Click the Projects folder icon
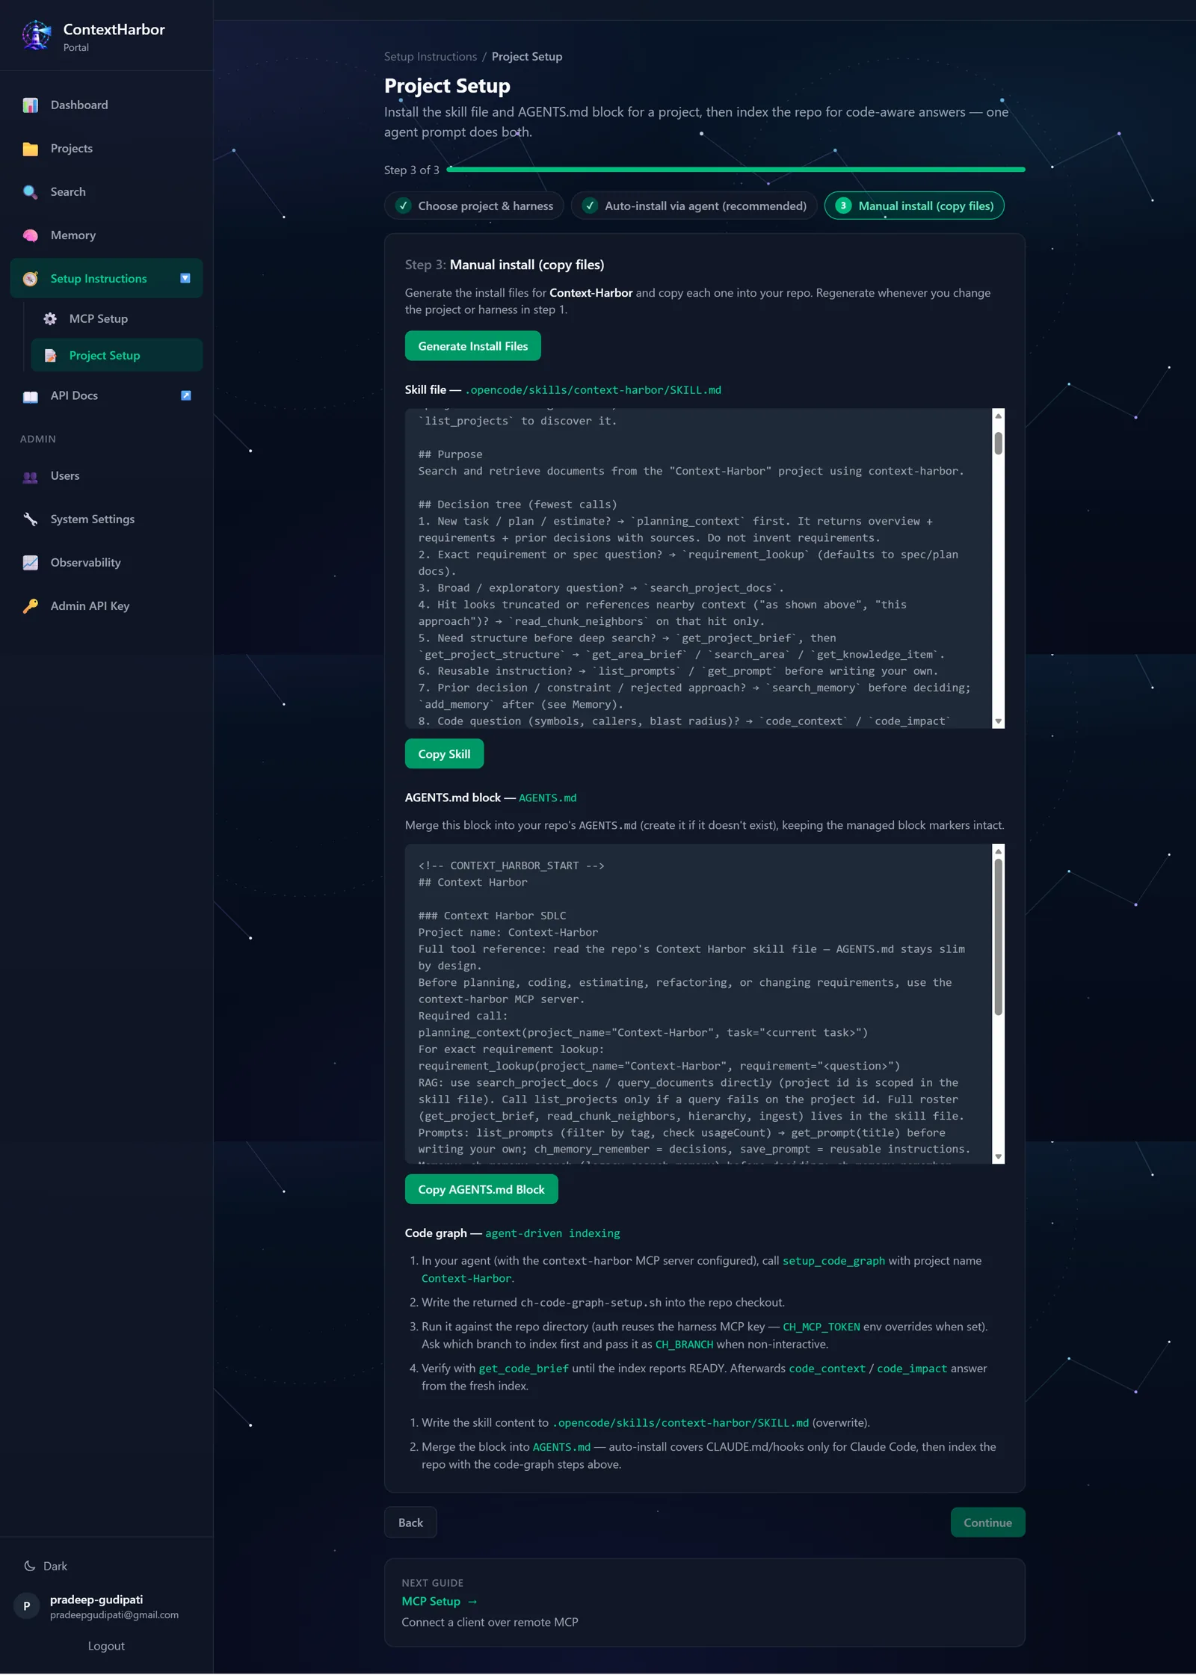Viewport: 1196px width, 1675px height. 31,149
